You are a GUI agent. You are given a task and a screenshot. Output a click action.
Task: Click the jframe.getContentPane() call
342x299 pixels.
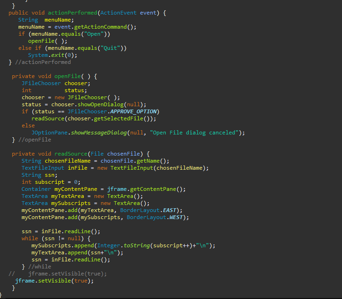point(145,189)
